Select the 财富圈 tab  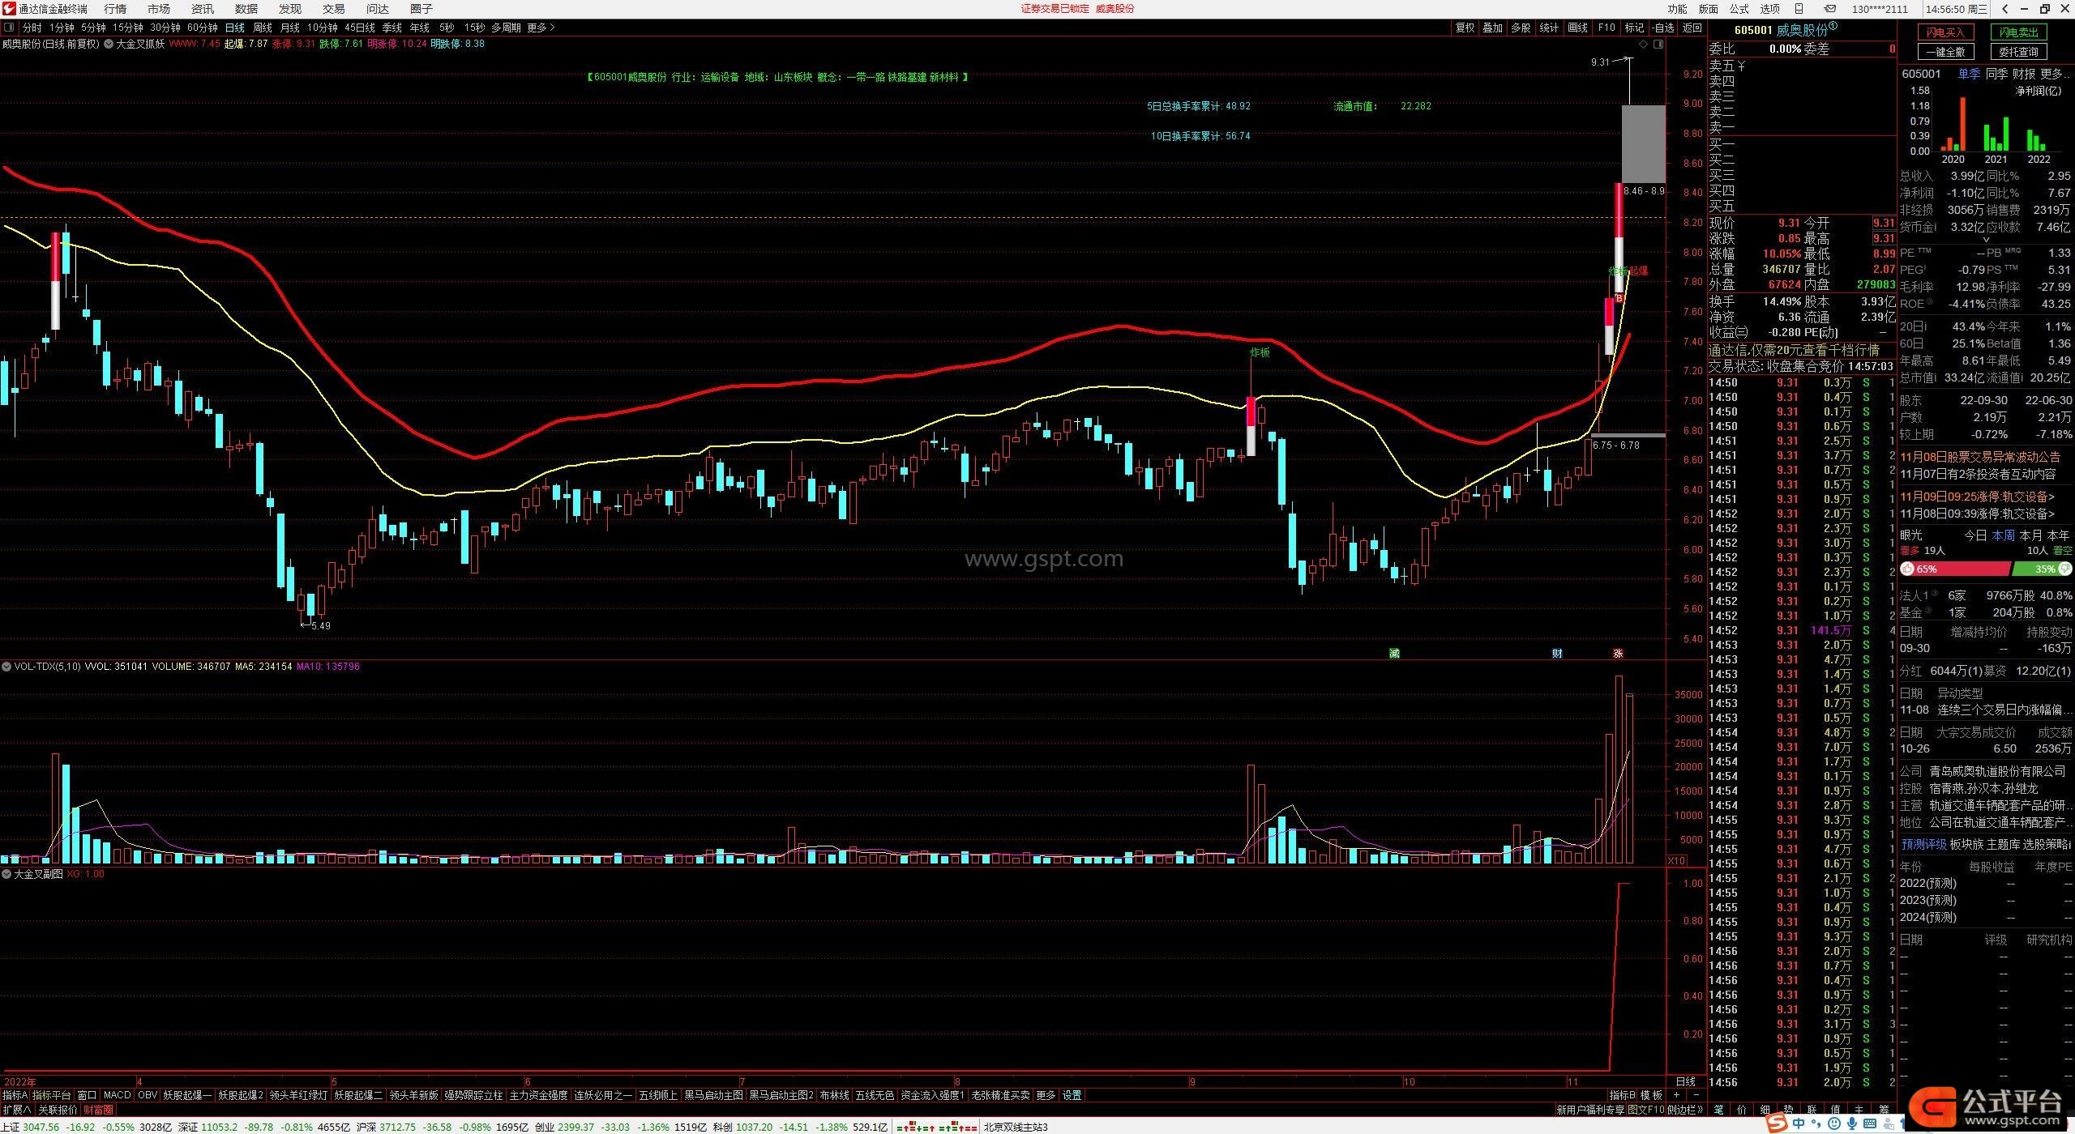coord(98,1110)
